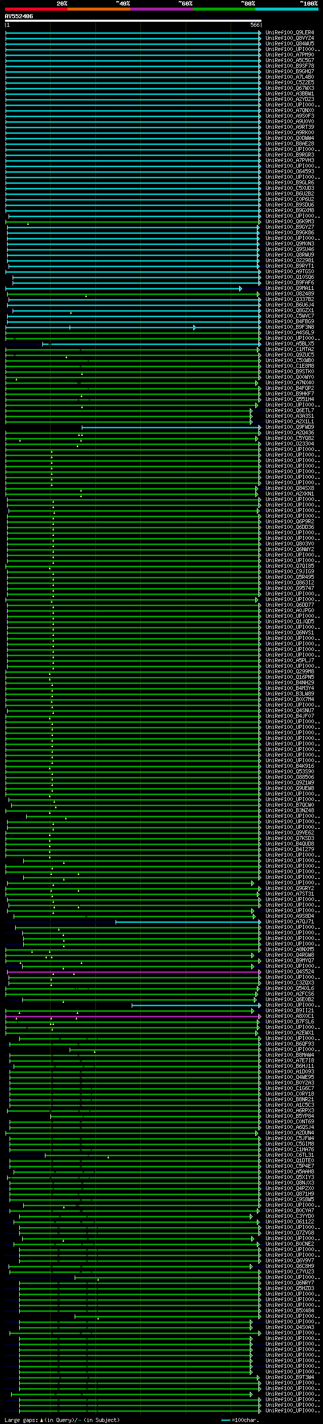Select the UniRef100_Q803V0 label
The height and width of the screenshot is (1424, 323).
point(290,544)
